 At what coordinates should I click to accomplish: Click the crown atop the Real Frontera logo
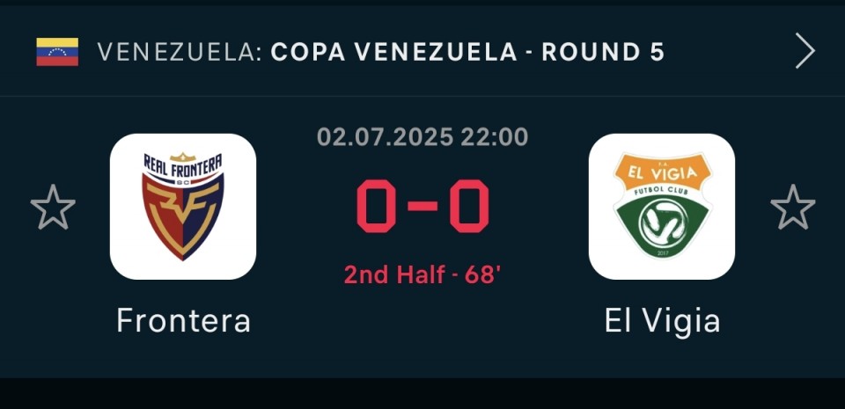(183, 157)
